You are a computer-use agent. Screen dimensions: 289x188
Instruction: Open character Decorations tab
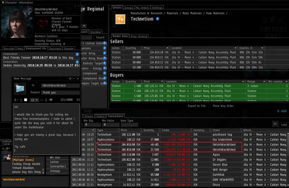(x=55, y=48)
